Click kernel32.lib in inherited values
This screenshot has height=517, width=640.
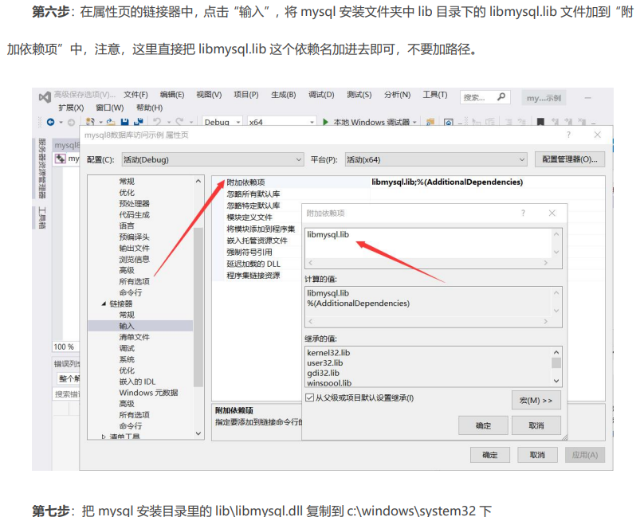click(x=328, y=353)
